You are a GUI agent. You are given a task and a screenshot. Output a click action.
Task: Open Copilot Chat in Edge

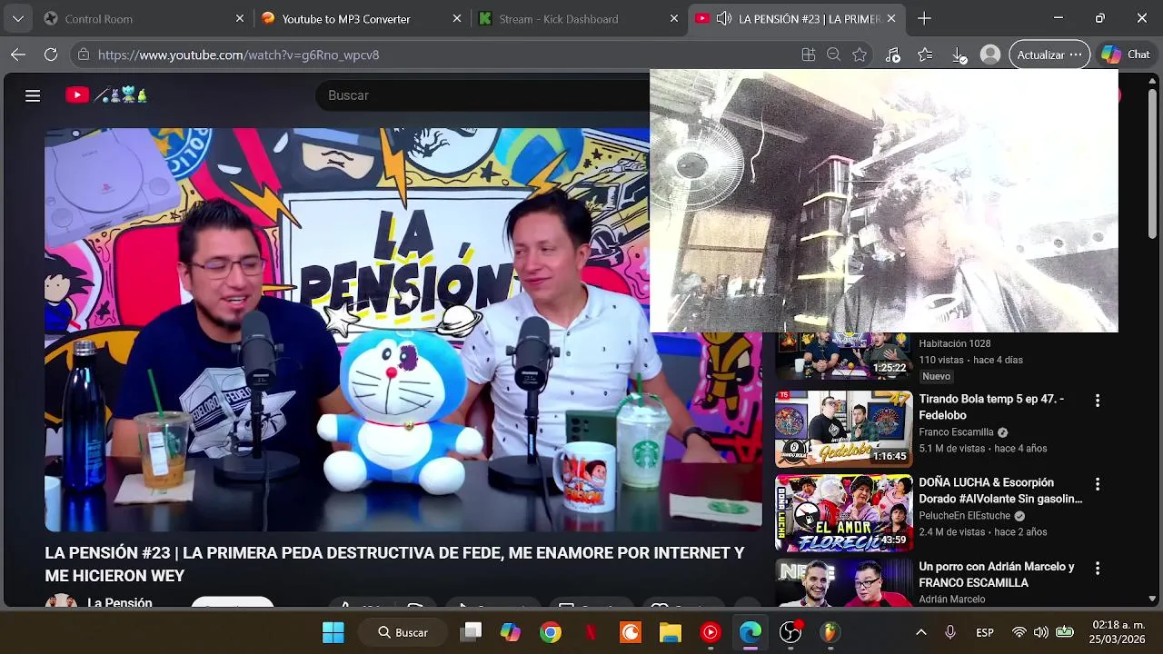[1125, 54]
